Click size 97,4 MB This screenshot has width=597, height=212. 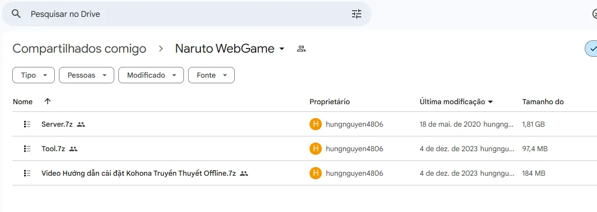(x=535, y=149)
